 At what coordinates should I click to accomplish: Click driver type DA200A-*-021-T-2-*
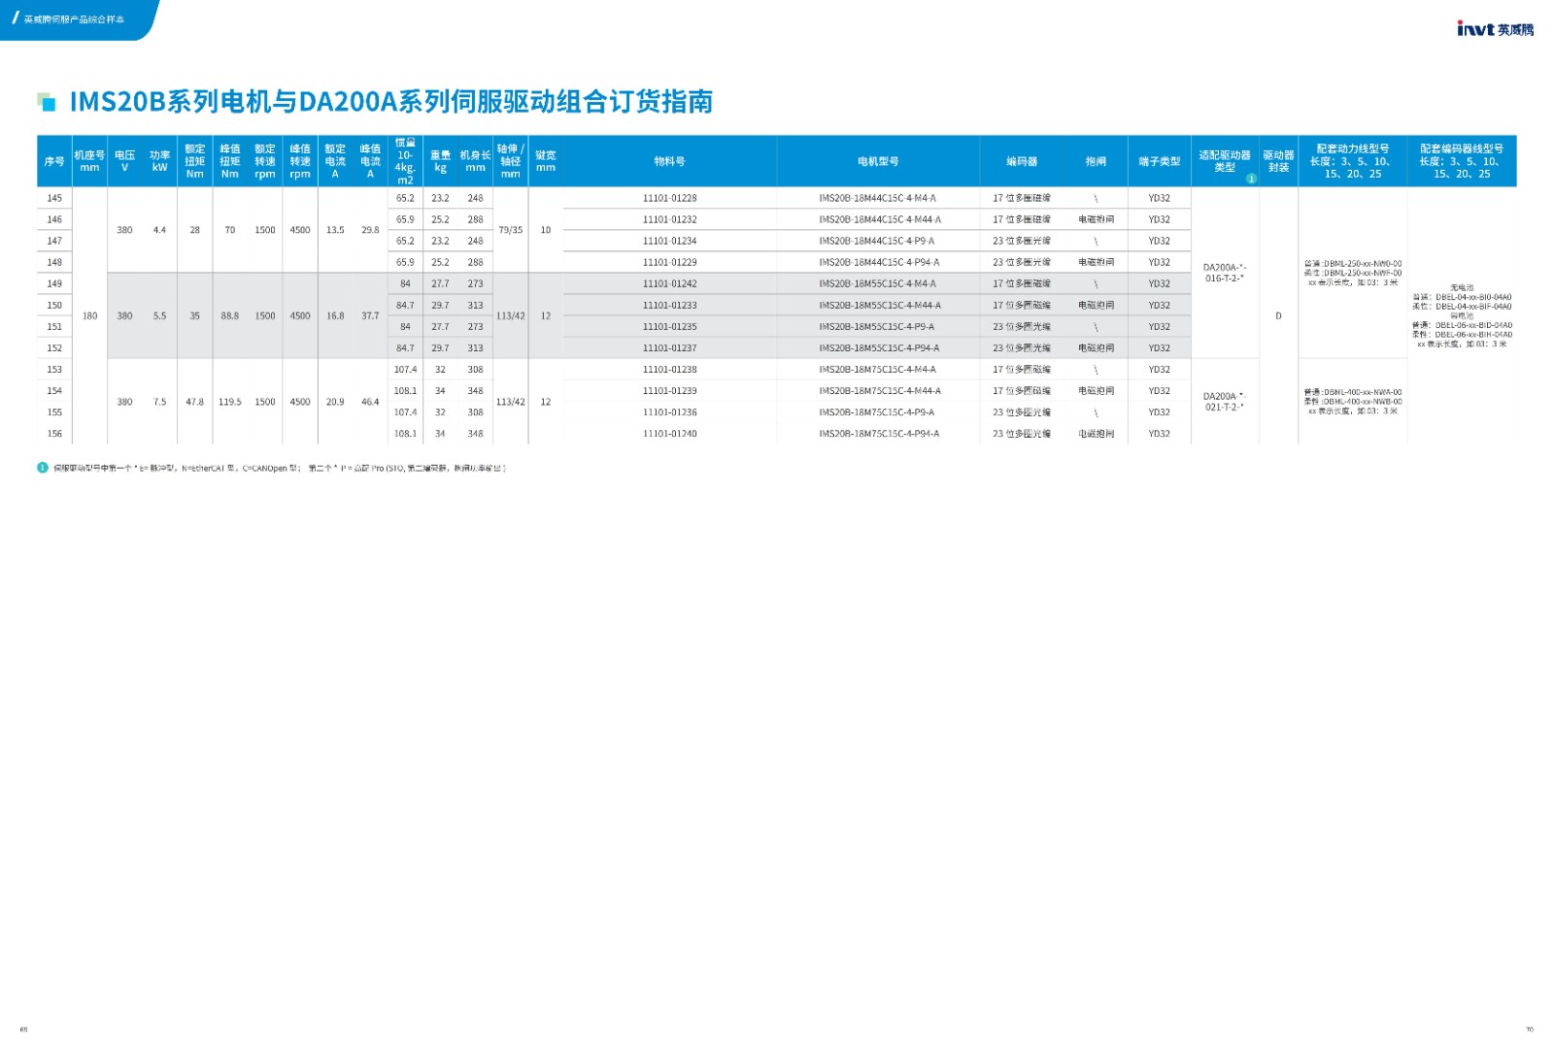(x=1225, y=402)
